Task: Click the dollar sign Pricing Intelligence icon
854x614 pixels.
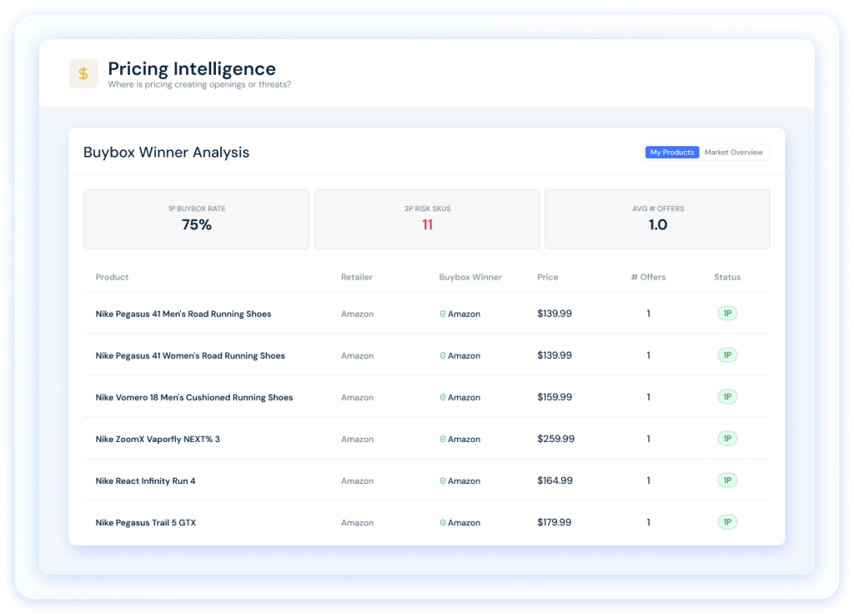Action: [x=83, y=73]
